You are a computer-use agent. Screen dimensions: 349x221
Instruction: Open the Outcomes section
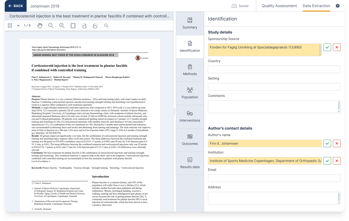tap(190, 140)
